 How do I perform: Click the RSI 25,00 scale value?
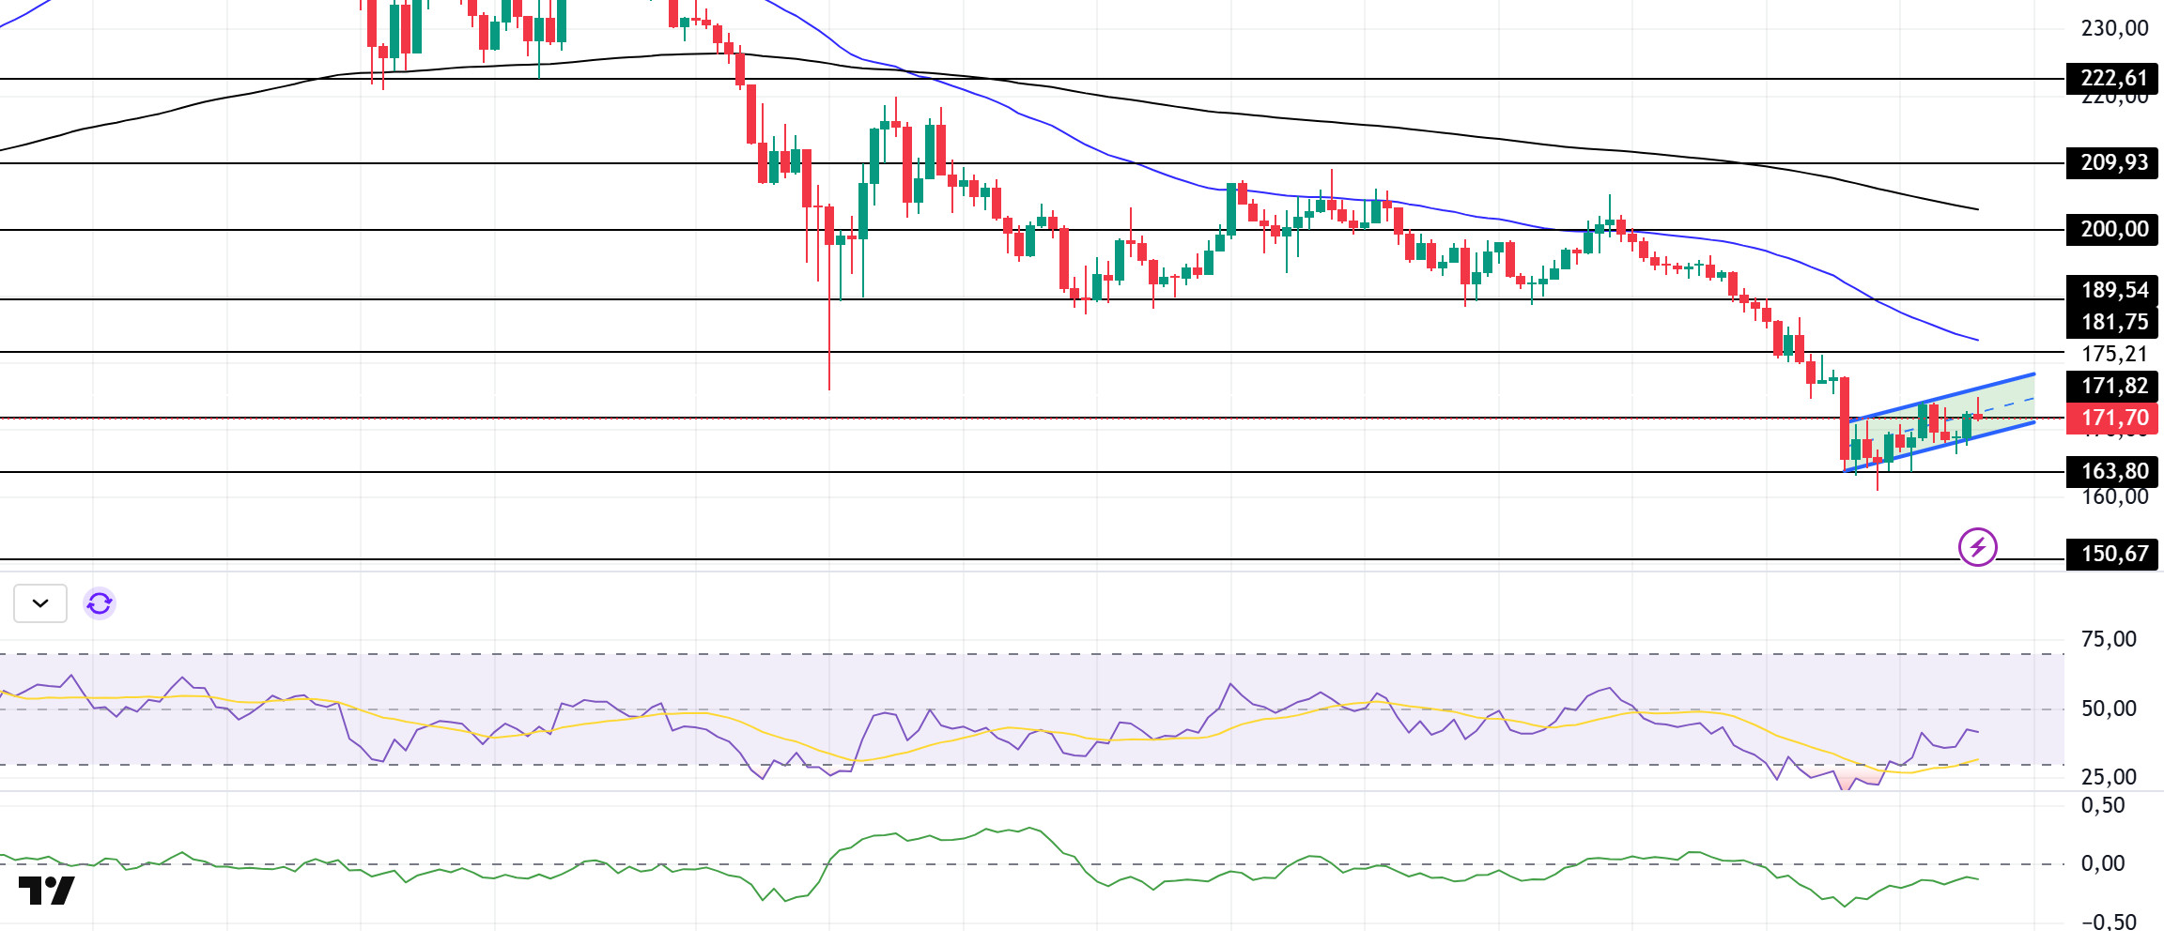point(2109,777)
